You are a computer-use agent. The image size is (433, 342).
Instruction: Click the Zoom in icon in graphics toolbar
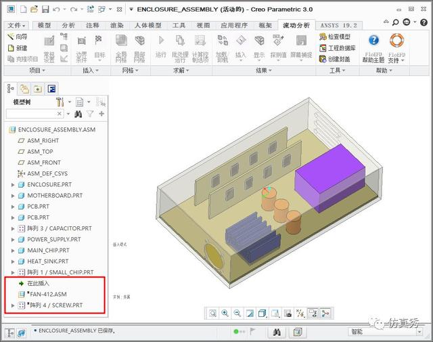click(225, 314)
